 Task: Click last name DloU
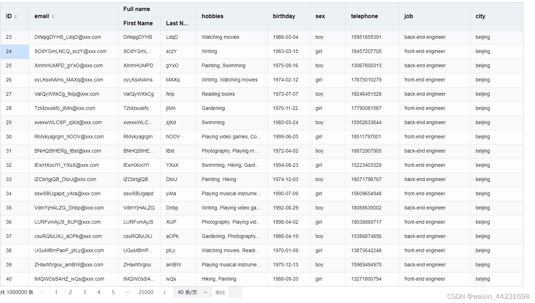pyautogui.click(x=171, y=180)
